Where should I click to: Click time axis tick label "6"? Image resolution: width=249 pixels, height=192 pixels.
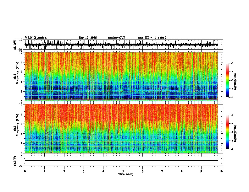[143, 171]
